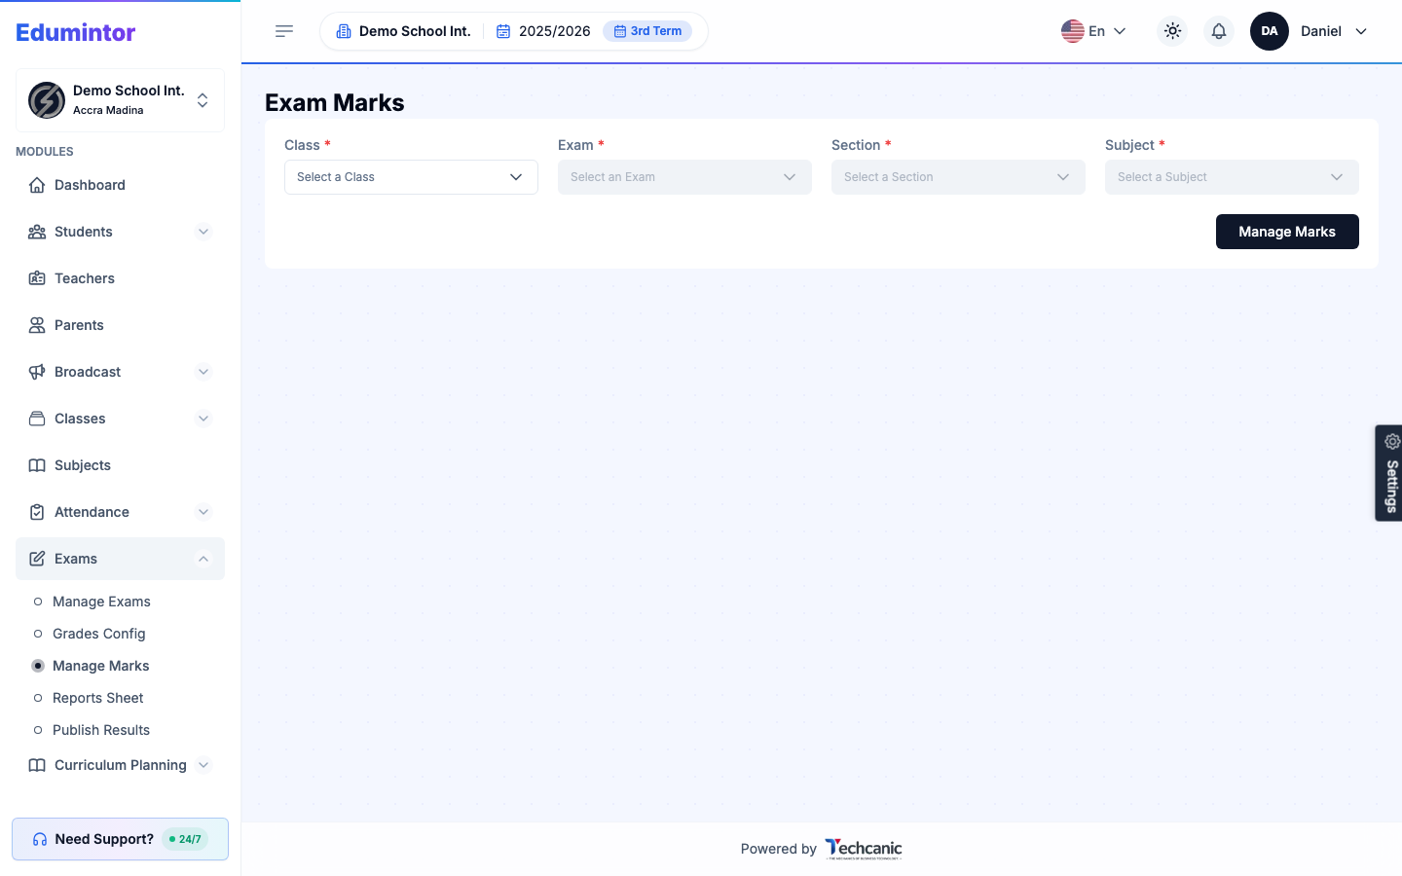Open the Select a Subject dropdown
The width and height of the screenshot is (1402, 876).
[x=1232, y=177]
